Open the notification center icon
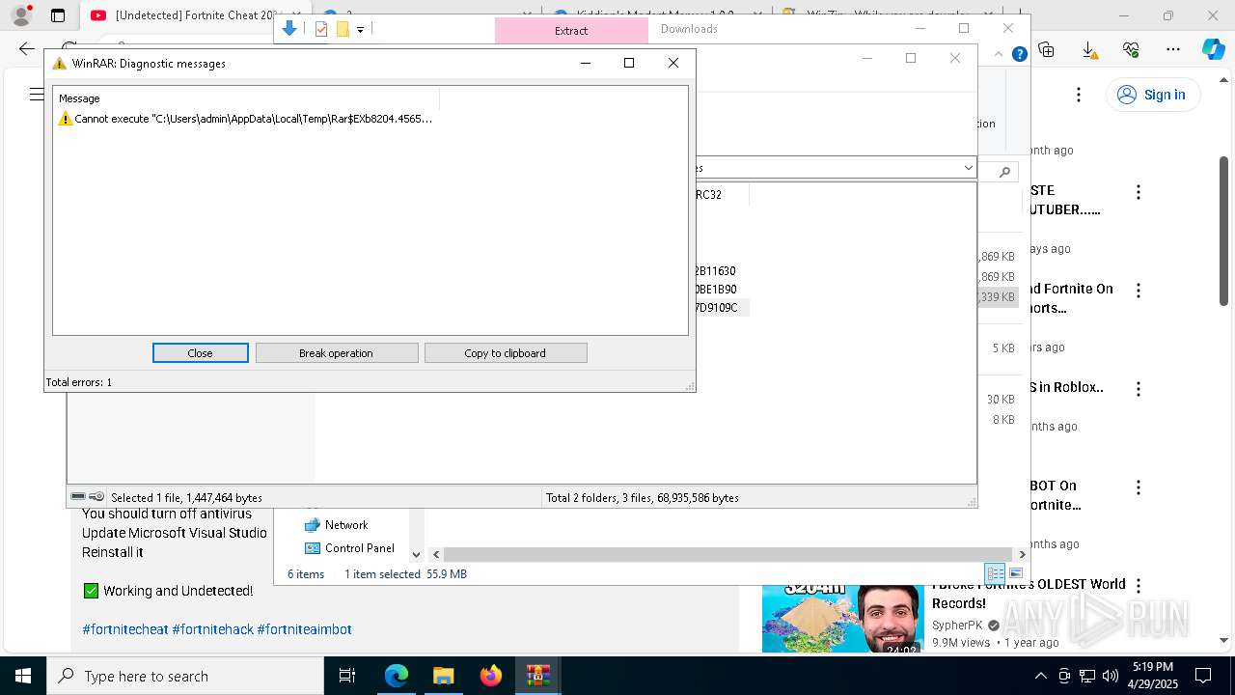The width and height of the screenshot is (1235, 695). (1203, 676)
